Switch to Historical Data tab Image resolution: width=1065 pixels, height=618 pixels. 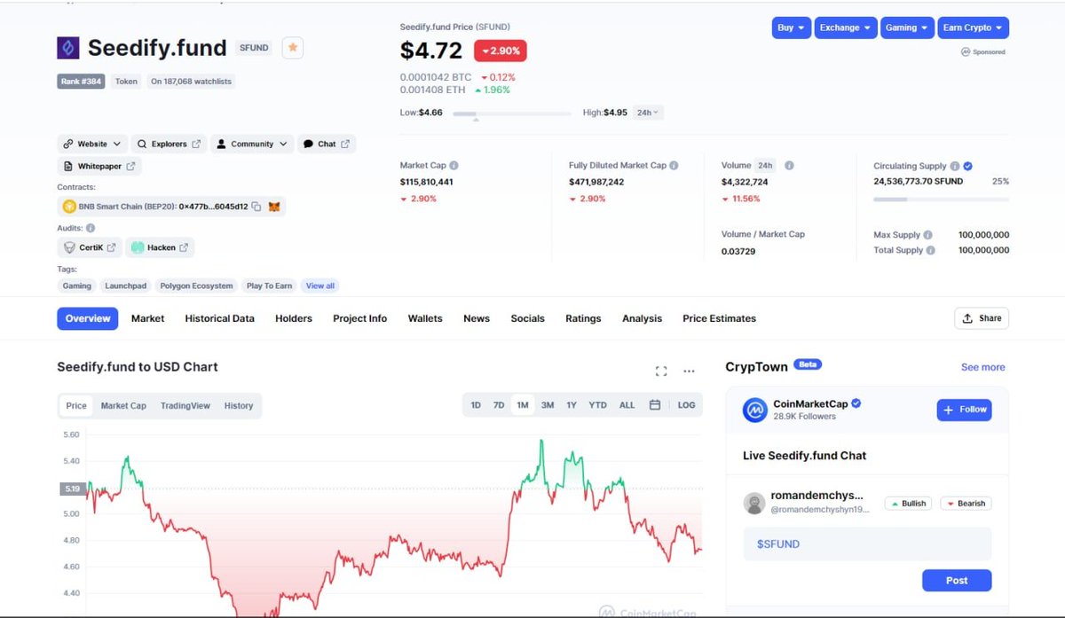click(219, 318)
